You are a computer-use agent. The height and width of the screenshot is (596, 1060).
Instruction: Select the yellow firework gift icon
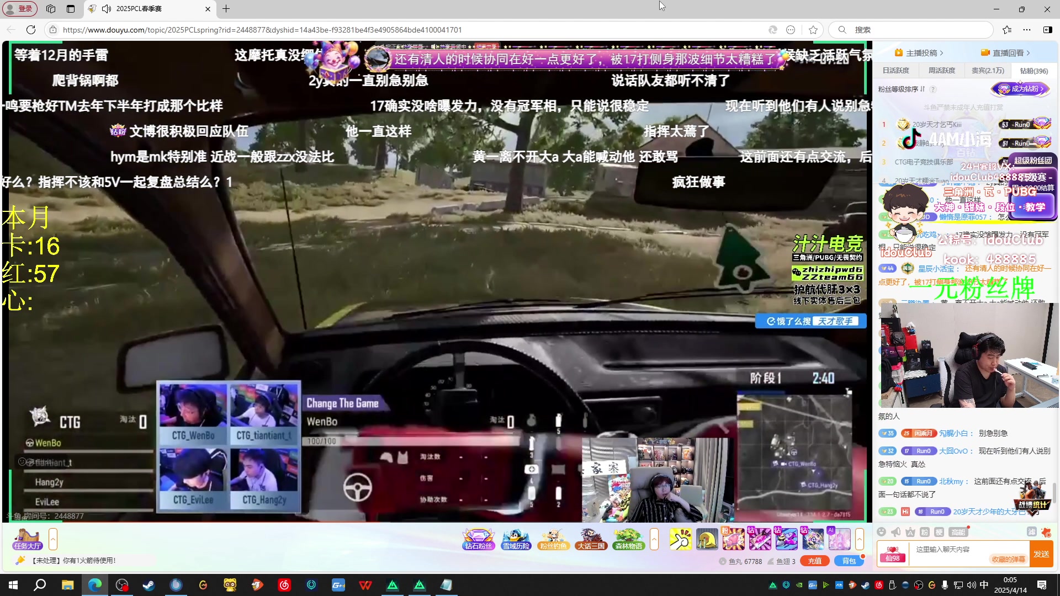click(680, 539)
